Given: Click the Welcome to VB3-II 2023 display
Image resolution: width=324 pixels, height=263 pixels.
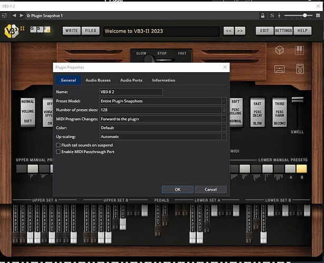Looking at the screenshot, I should (x=161, y=31).
